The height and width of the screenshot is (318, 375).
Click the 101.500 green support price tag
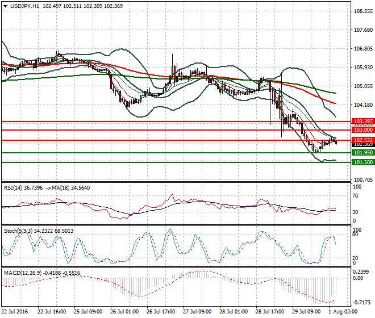(x=363, y=162)
